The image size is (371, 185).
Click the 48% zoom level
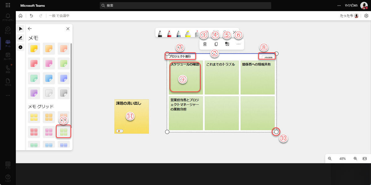tap(343, 159)
